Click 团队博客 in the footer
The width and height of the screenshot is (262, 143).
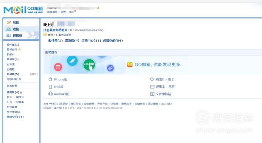[153, 104]
